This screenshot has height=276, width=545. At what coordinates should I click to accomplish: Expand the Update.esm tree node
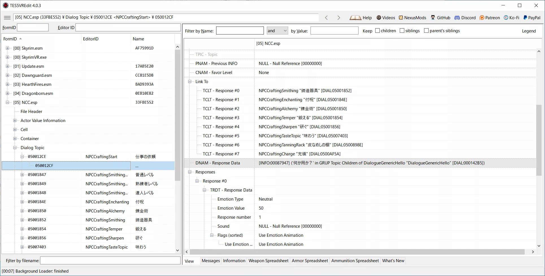7,66
